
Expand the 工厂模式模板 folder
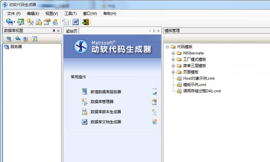(173, 59)
